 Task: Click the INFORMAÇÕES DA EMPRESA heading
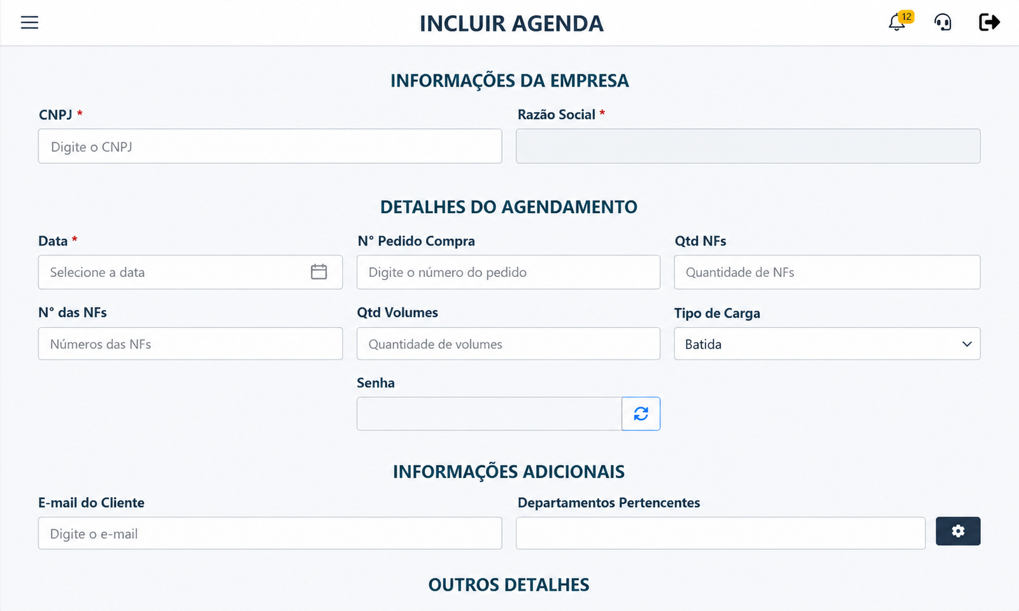click(x=509, y=81)
